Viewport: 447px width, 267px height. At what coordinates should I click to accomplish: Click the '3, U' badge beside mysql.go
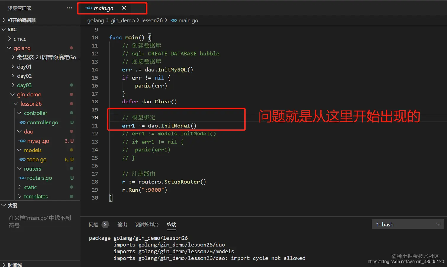tap(69, 141)
